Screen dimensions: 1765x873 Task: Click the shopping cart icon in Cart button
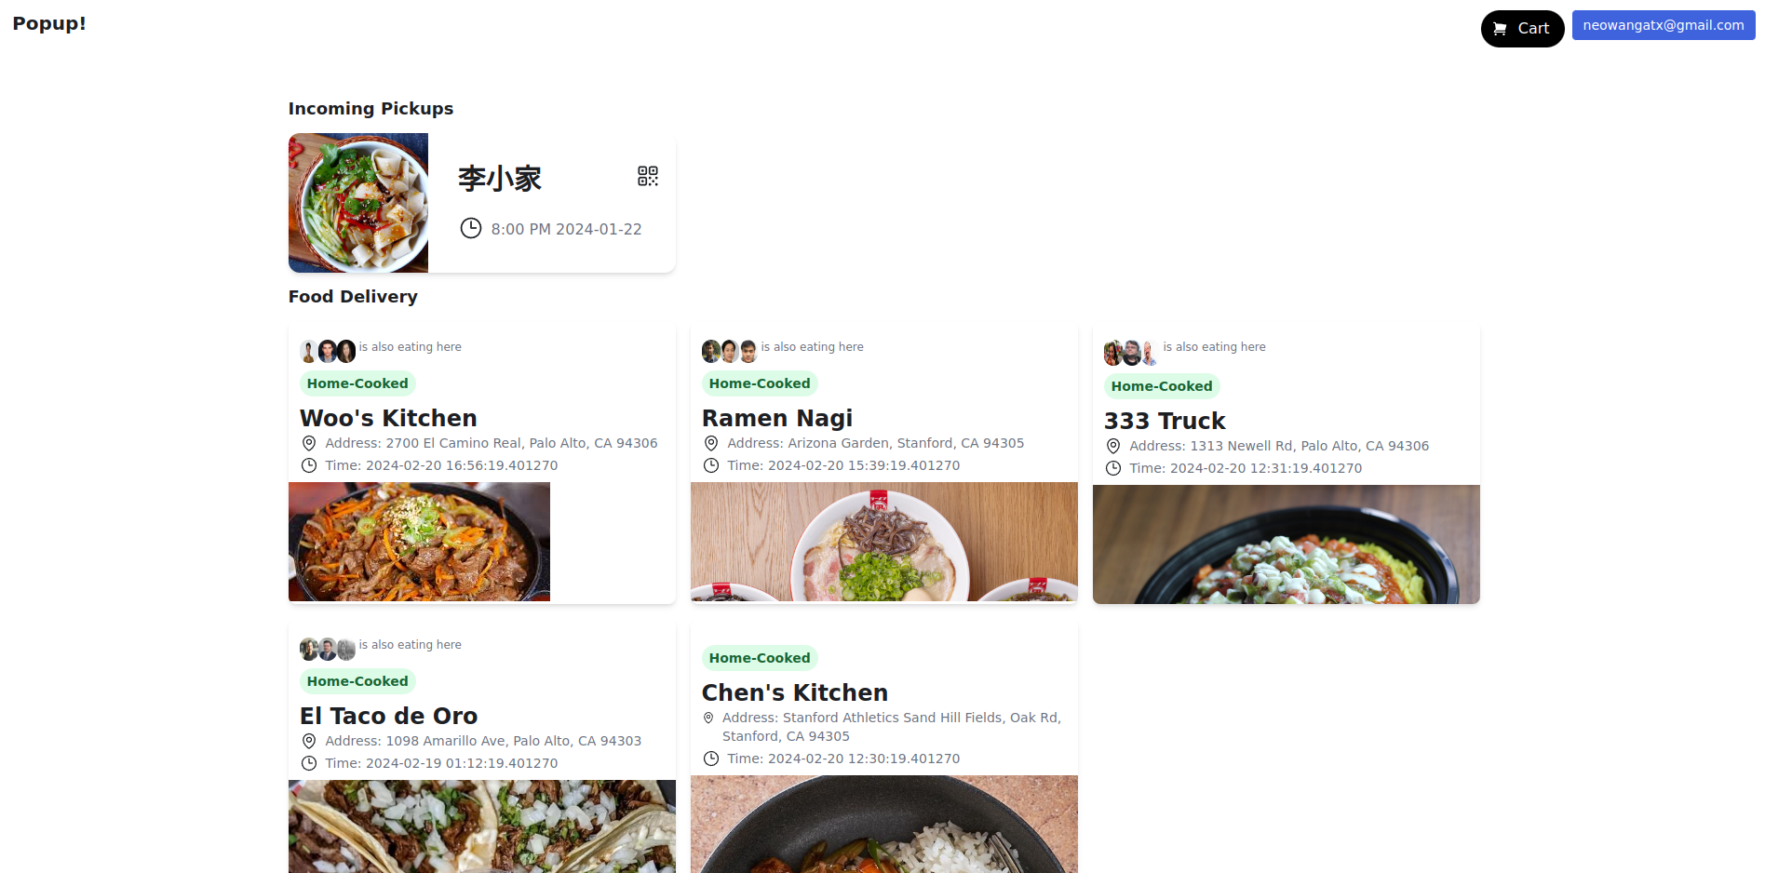[1500, 29]
